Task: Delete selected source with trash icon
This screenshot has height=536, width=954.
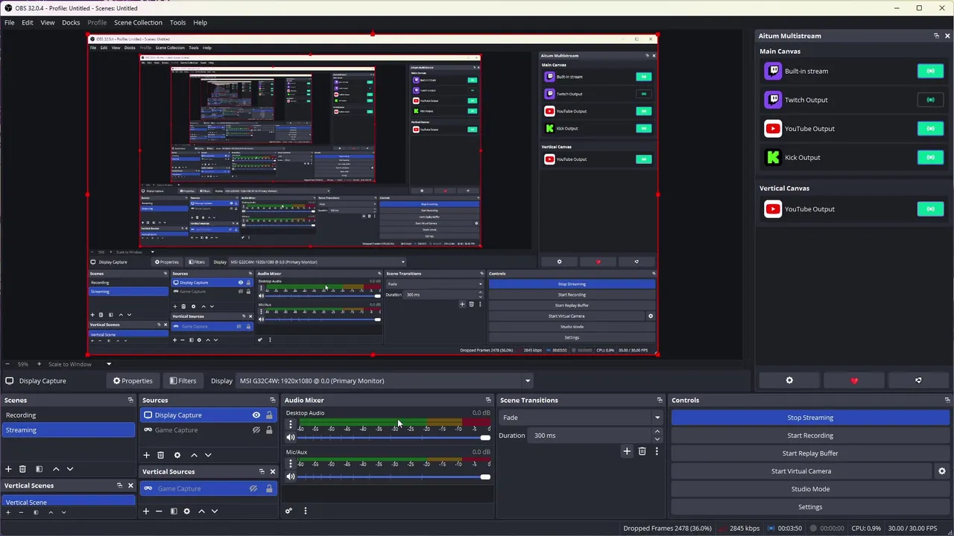Action: [x=160, y=455]
